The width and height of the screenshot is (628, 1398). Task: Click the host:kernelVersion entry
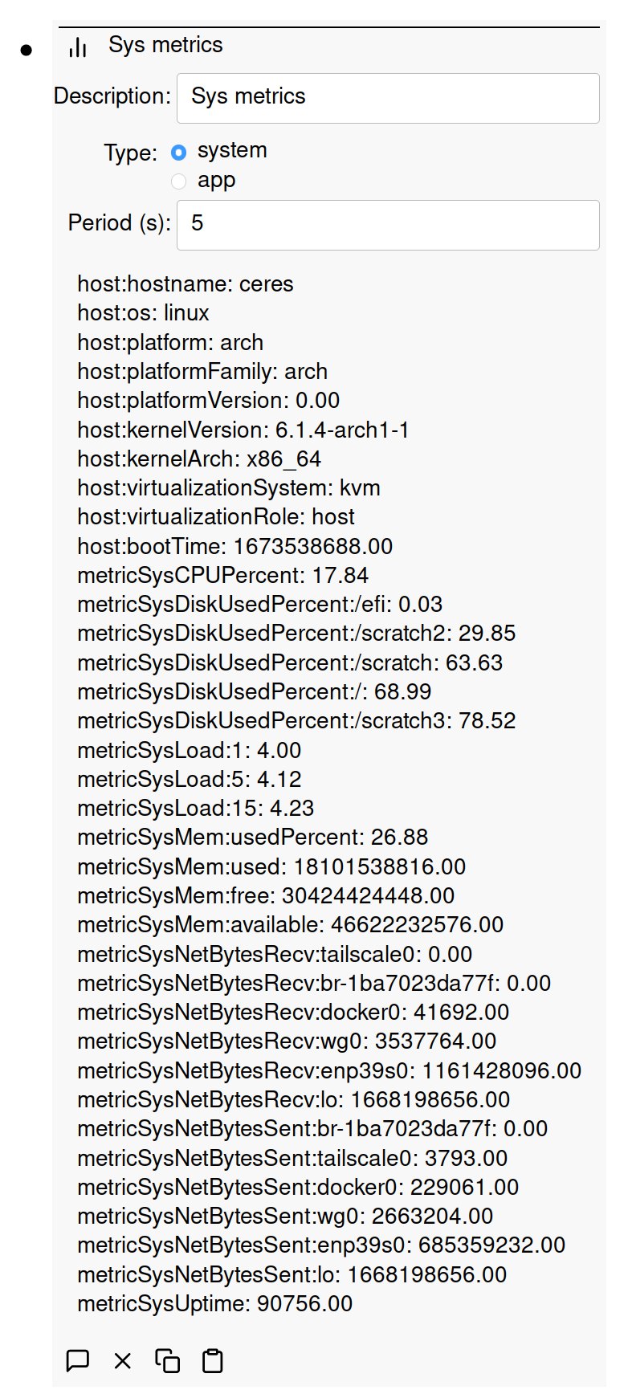(x=243, y=430)
